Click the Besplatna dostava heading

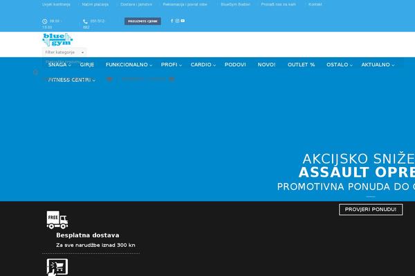point(88,235)
